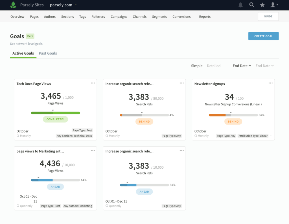Click the 34 newsletter conversions value
289x224 pixels.
coord(229,97)
